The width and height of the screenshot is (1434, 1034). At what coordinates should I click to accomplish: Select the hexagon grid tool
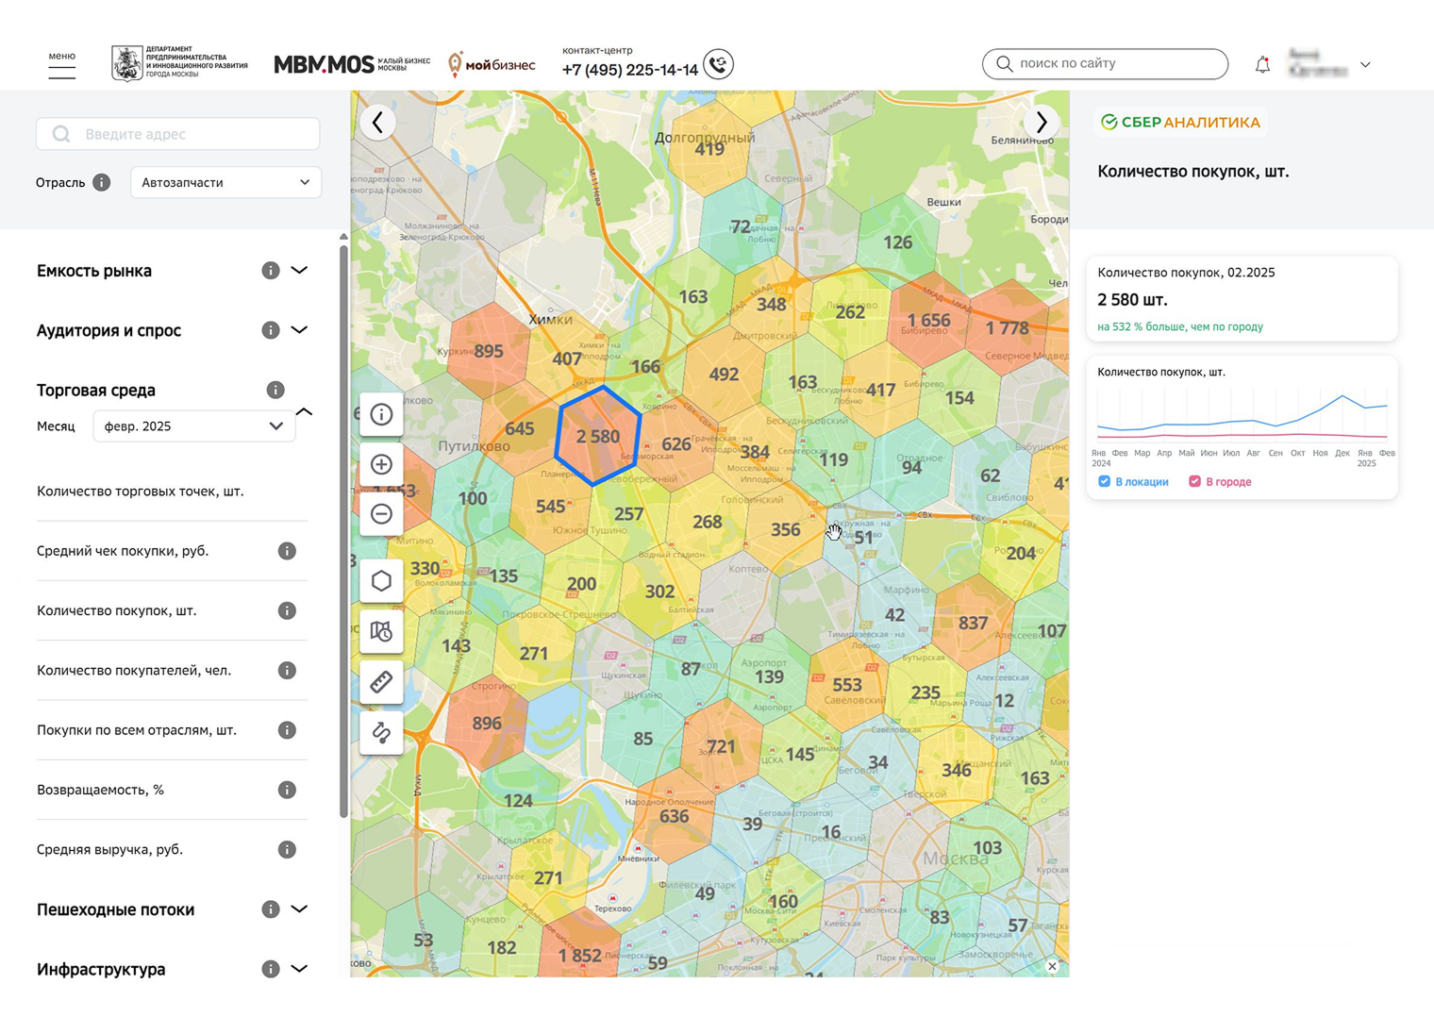(x=381, y=581)
